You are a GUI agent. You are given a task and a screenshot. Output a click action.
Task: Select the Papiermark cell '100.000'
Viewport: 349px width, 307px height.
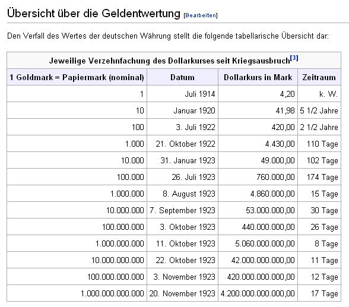click(x=77, y=177)
